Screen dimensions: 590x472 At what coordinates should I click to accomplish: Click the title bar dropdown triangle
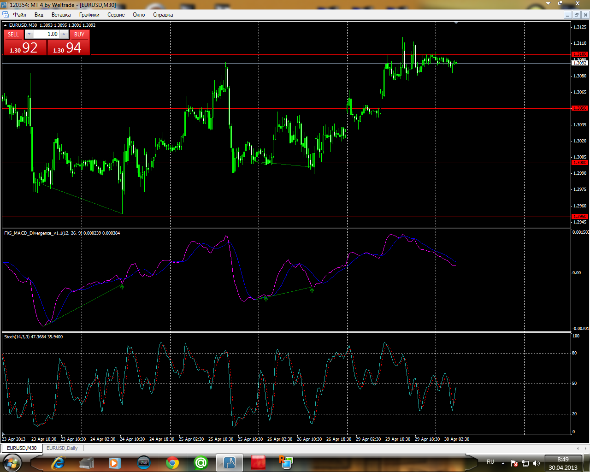549,3
